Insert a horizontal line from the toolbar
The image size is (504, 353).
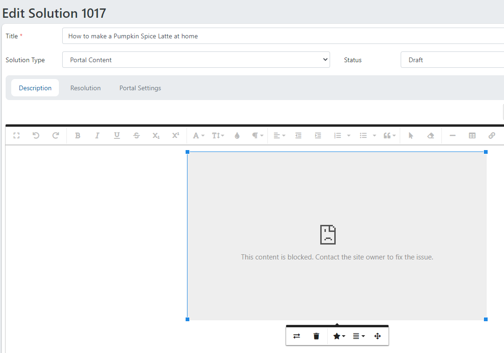453,136
